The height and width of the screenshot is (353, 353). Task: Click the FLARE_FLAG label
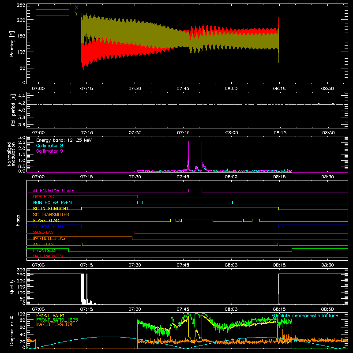coord(46,220)
